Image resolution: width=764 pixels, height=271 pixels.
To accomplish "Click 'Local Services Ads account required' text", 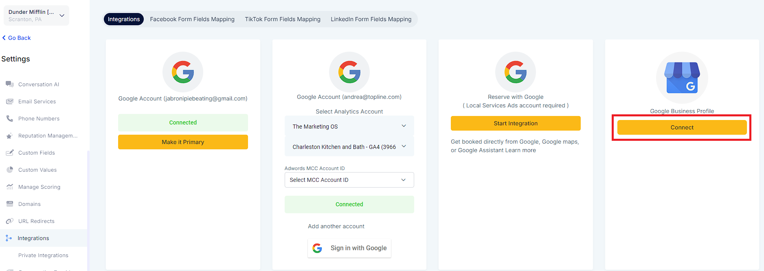I will point(516,105).
